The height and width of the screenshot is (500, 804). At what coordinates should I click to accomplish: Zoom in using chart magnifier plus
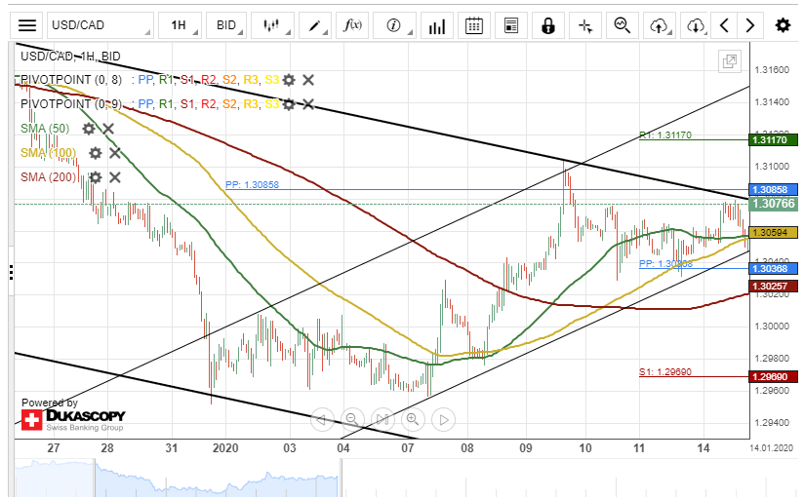413,420
